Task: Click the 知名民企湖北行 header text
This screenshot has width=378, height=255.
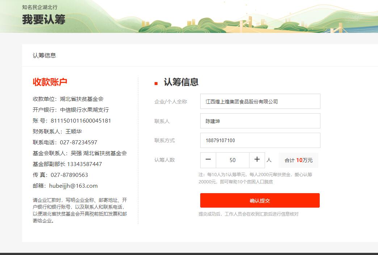Action: pos(39,7)
